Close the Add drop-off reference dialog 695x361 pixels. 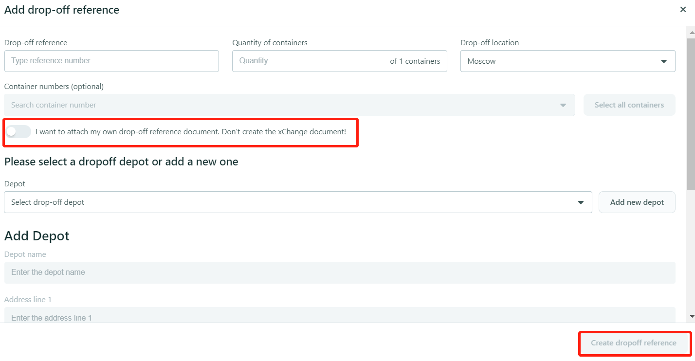(x=683, y=10)
